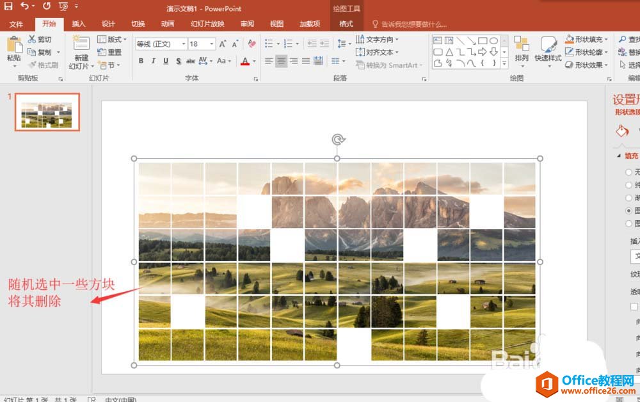Screen dimensions: 640x402
Task: Justify text alignment
Action: (306, 61)
